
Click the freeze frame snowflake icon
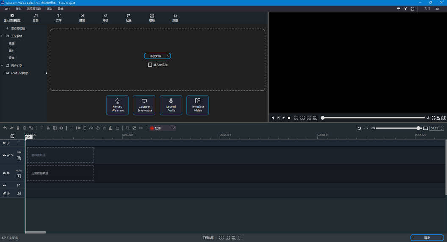[61, 128]
